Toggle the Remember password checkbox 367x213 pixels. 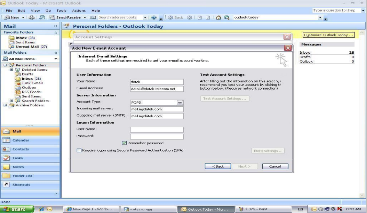click(x=124, y=143)
